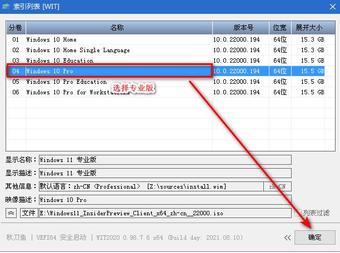Select row Windows 10 Education
Image resolution: width=340 pixels, height=253 pixels.
(165, 60)
